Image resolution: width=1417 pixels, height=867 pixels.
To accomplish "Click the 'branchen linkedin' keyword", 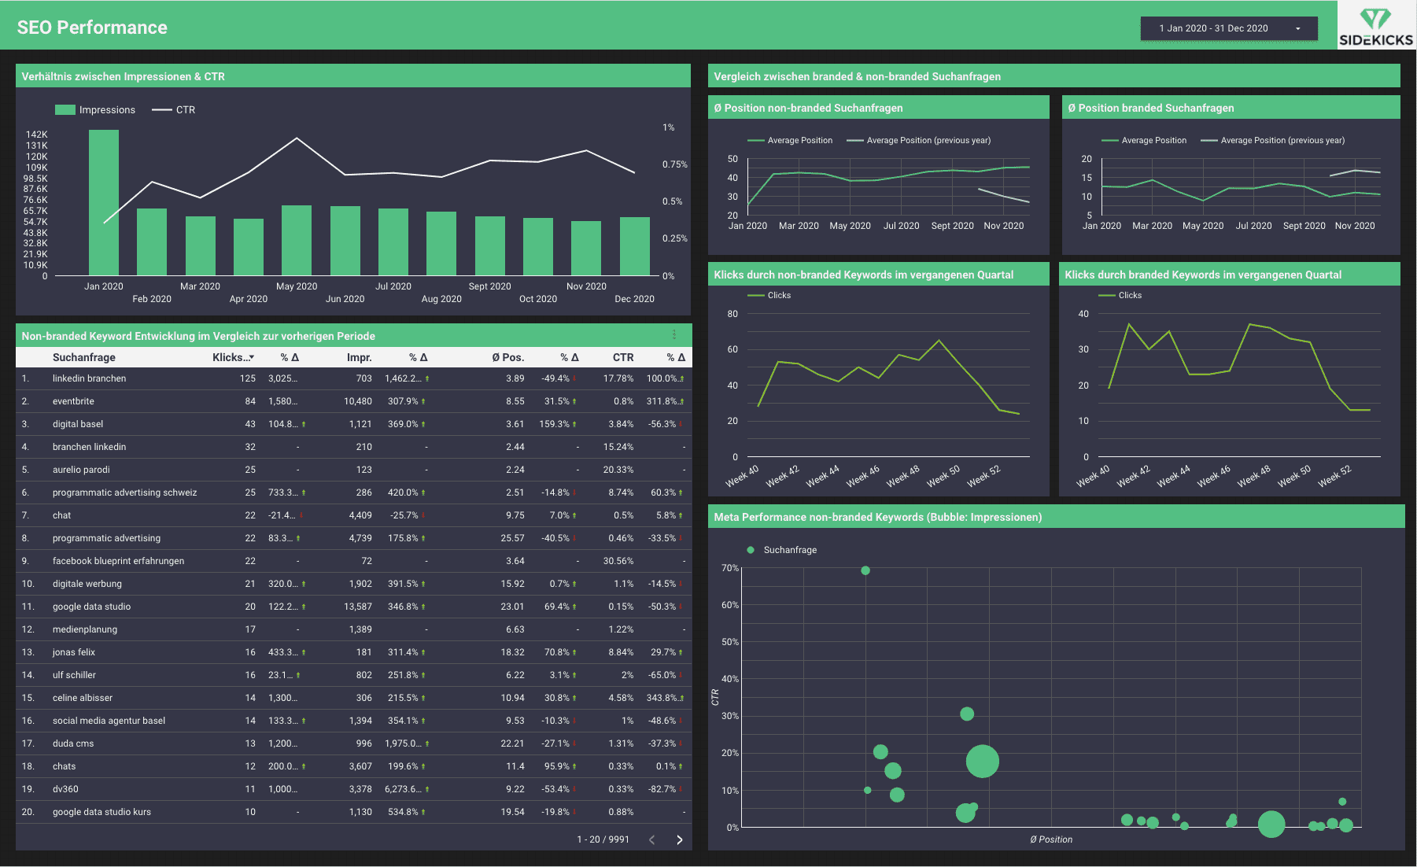I will coord(89,447).
